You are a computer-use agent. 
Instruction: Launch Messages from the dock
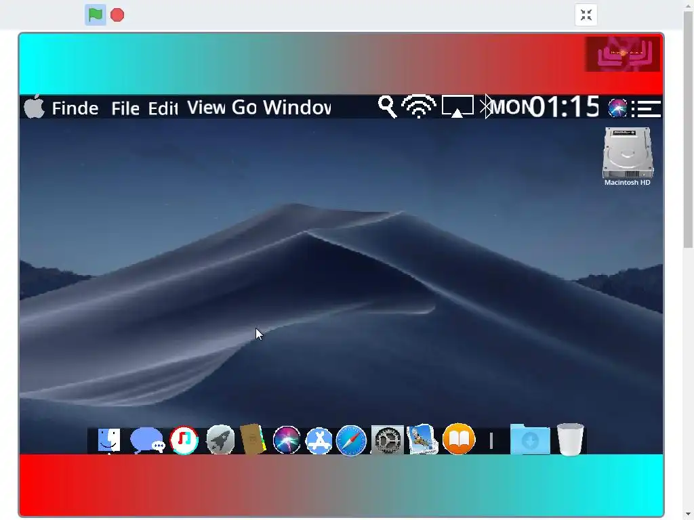point(147,440)
